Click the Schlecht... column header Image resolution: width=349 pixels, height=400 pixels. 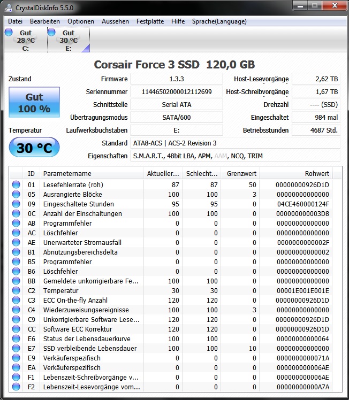202,173
